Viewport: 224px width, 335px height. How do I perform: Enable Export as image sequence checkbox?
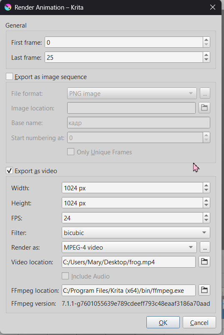tap(9, 77)
